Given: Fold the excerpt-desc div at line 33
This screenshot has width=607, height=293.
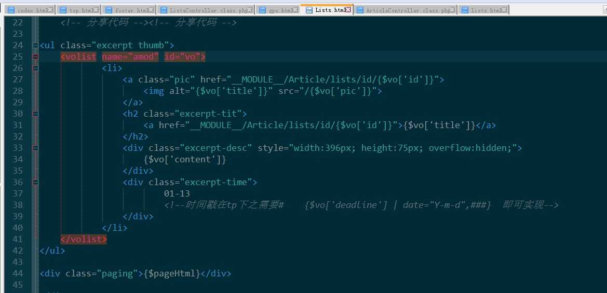Looking at the screenshot, I should click(x=36, y=148).
